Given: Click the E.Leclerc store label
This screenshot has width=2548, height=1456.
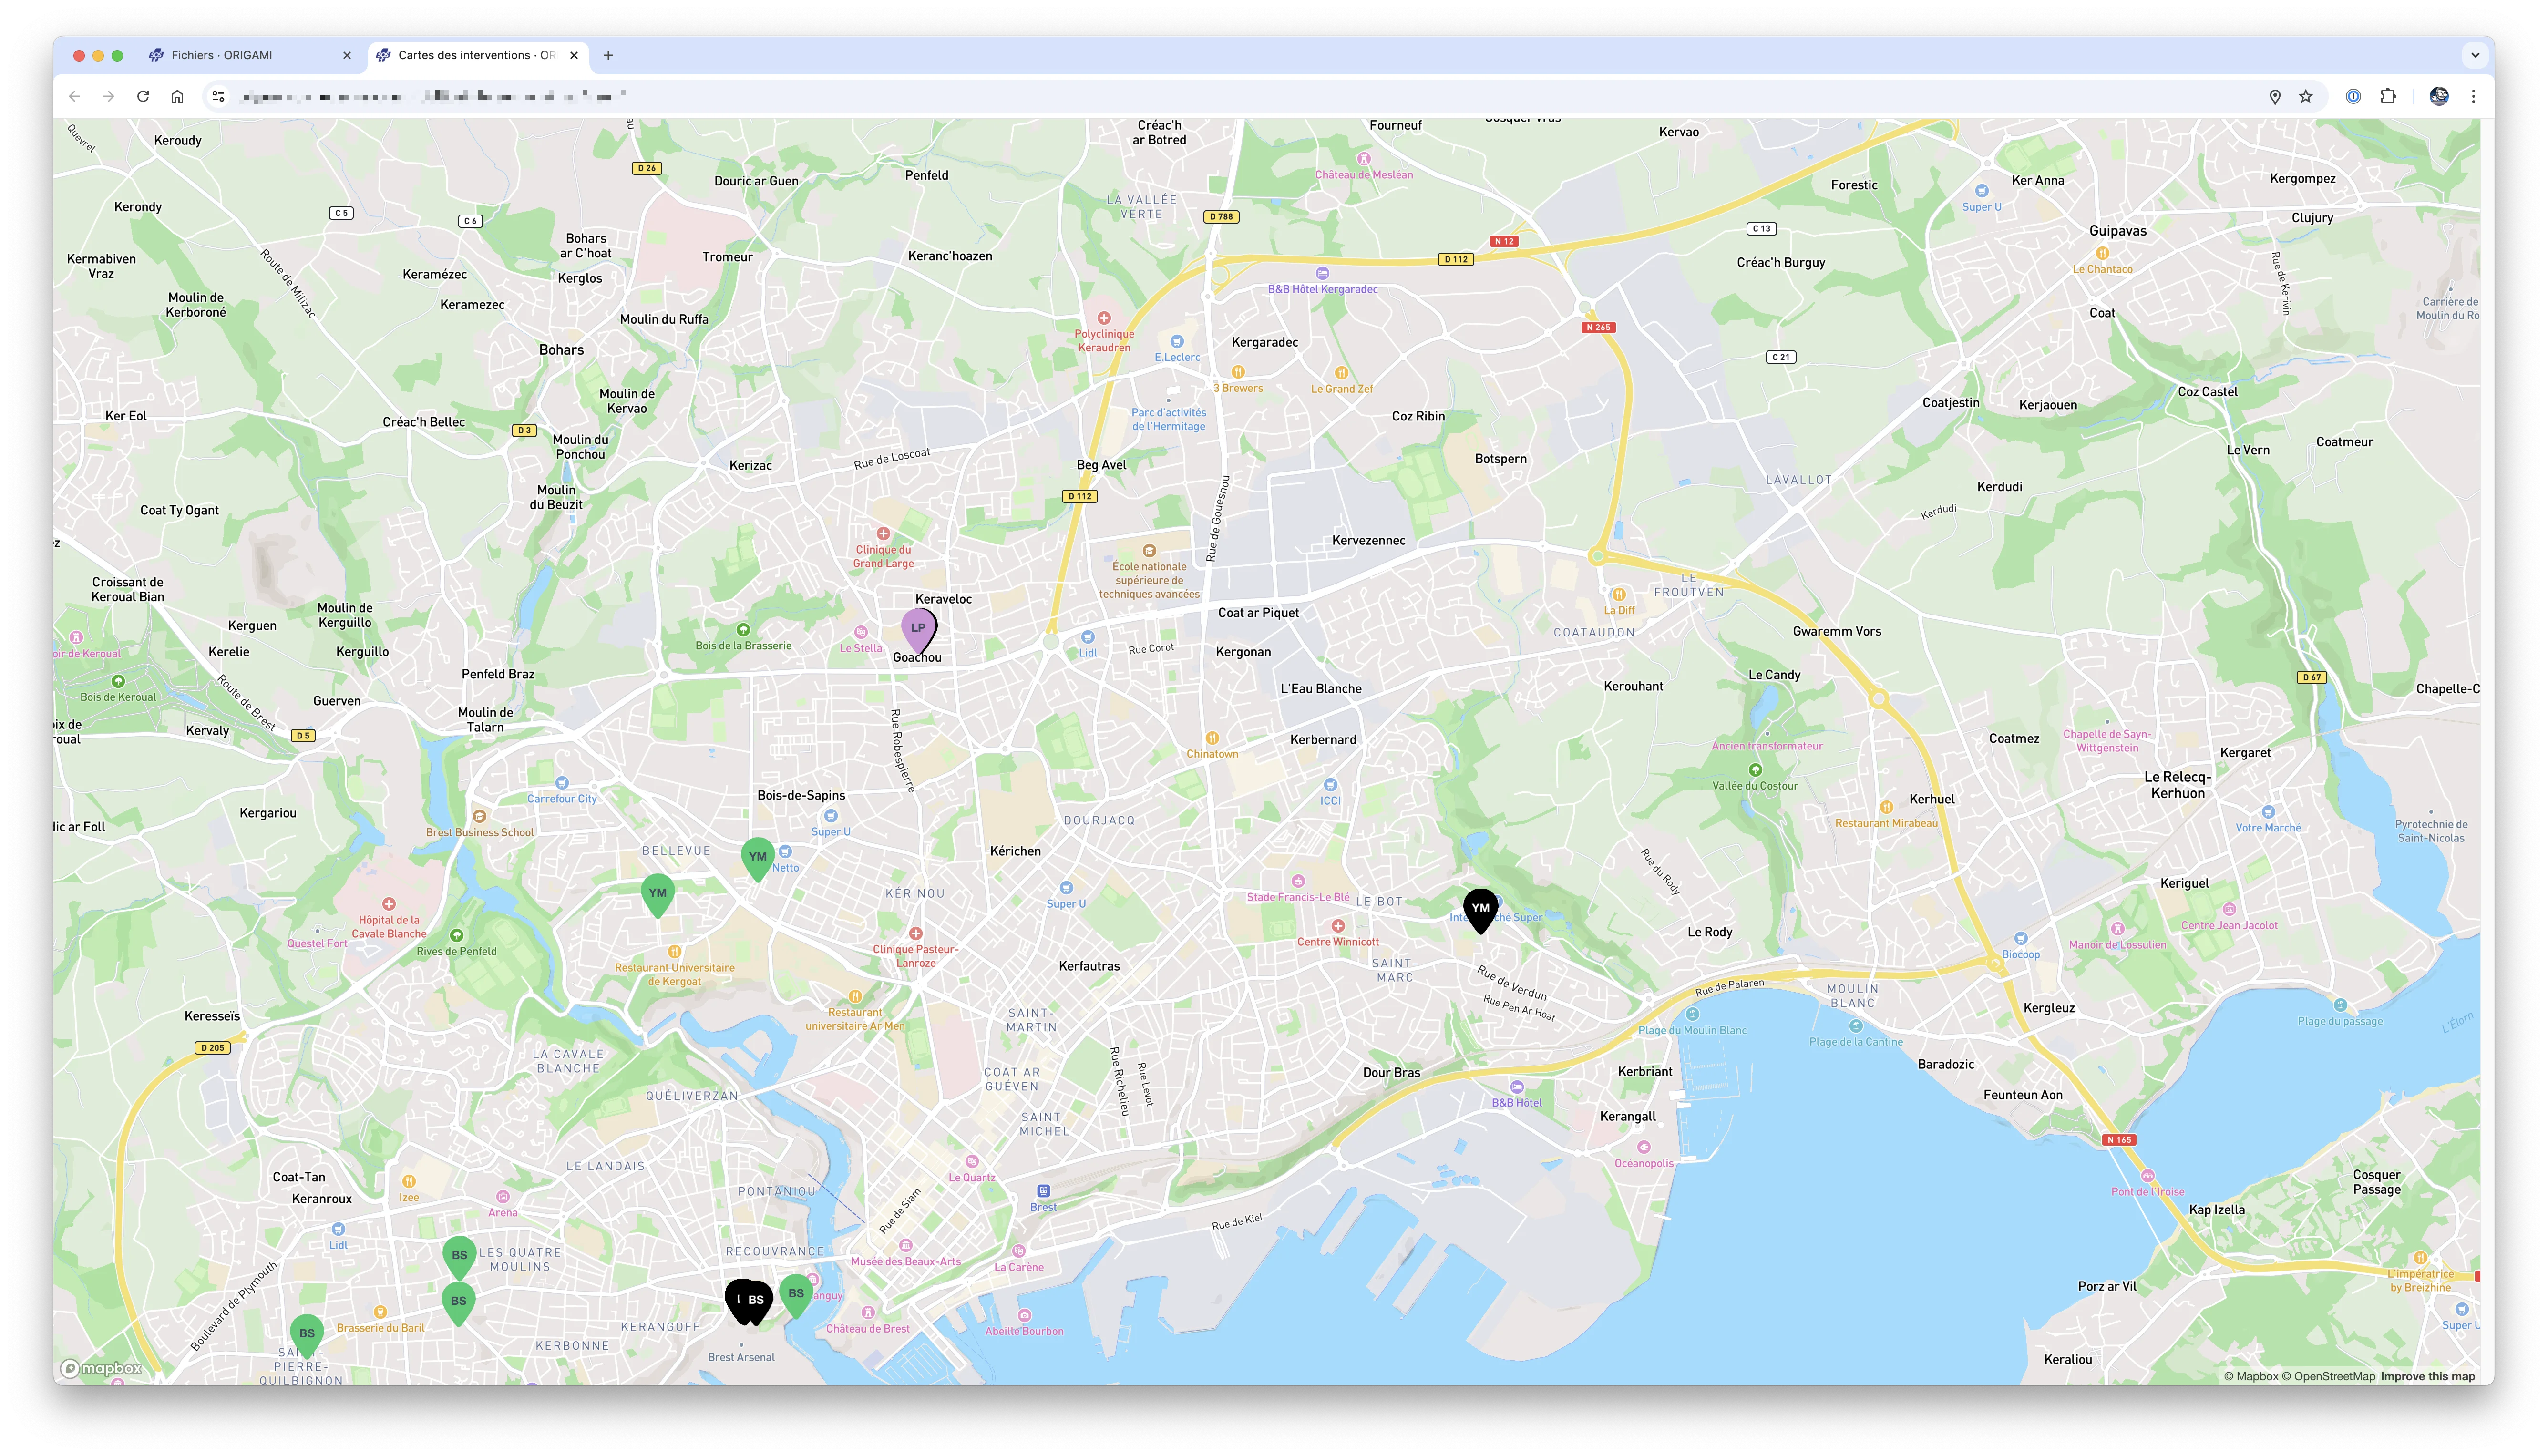Looking at the screenshot, I should [x=1177, y=357].
